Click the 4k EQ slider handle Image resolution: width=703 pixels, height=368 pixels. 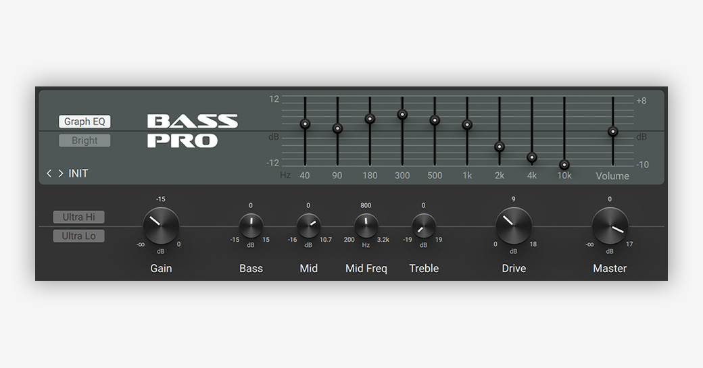pyautogui.click(x=532, y=157)
